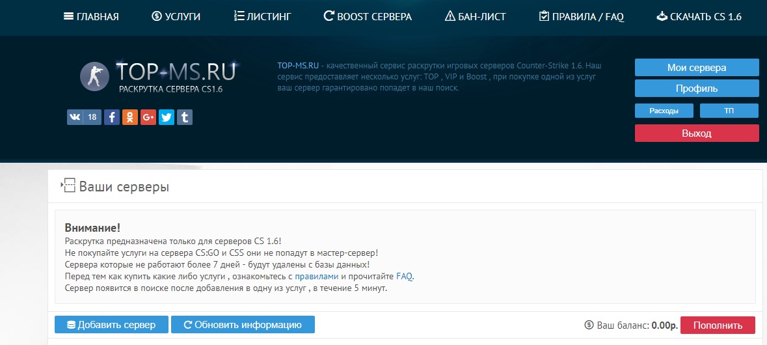
Task: Log out with the Выход button
Action: pyautogui.click(x=697, y=133)
